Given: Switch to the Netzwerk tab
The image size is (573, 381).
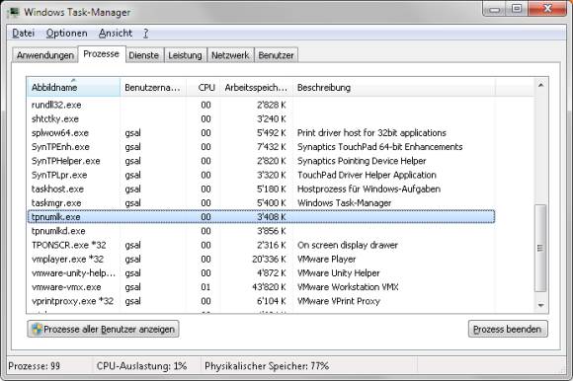Looking at the screenshot, I should click(230, 55).
